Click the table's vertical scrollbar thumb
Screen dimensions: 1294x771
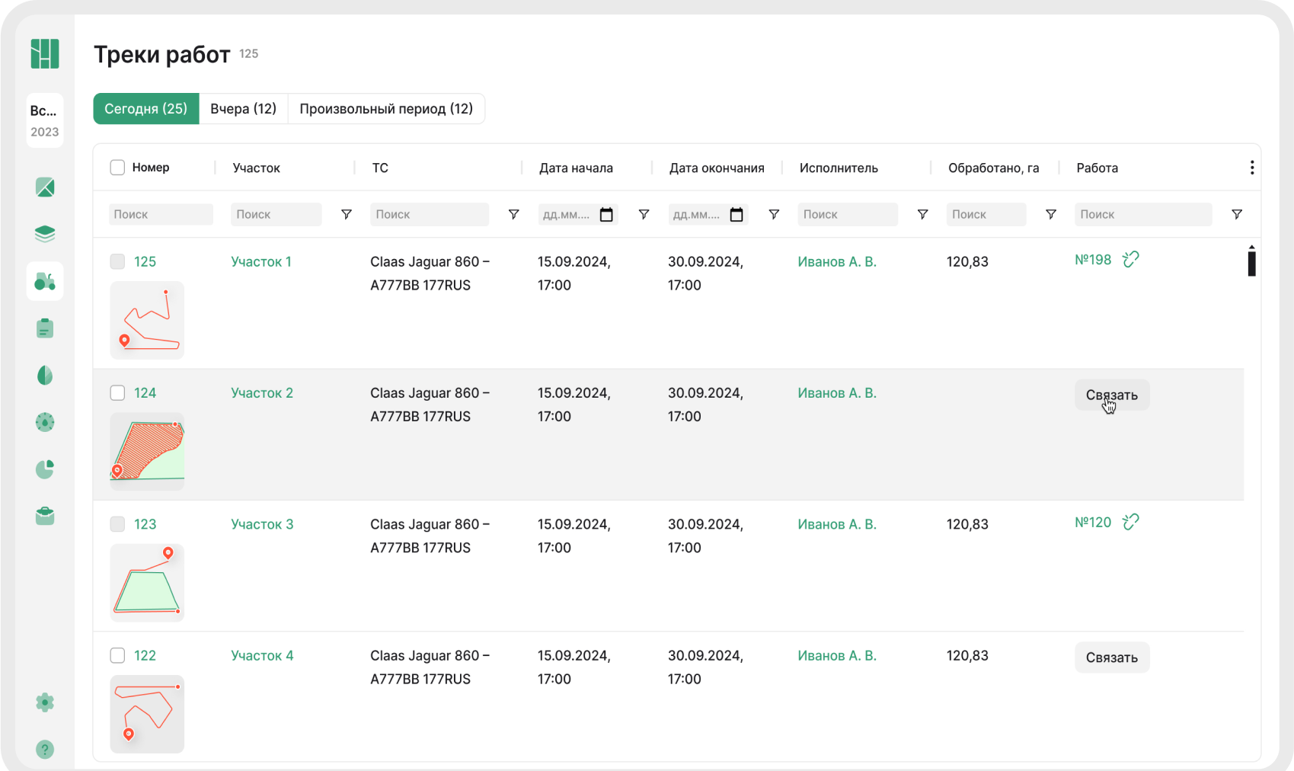[1251, 263]
